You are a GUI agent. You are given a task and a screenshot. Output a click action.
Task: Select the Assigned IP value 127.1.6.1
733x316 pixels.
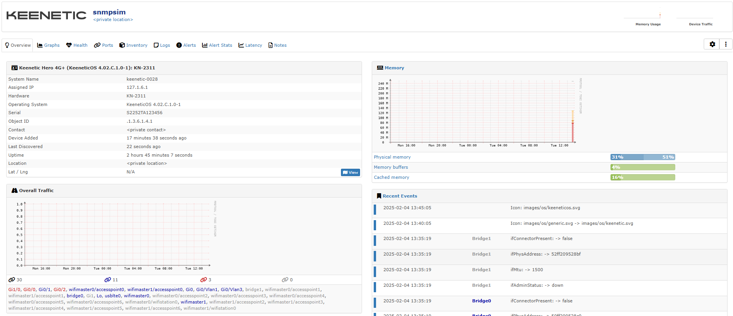point(137,87)
